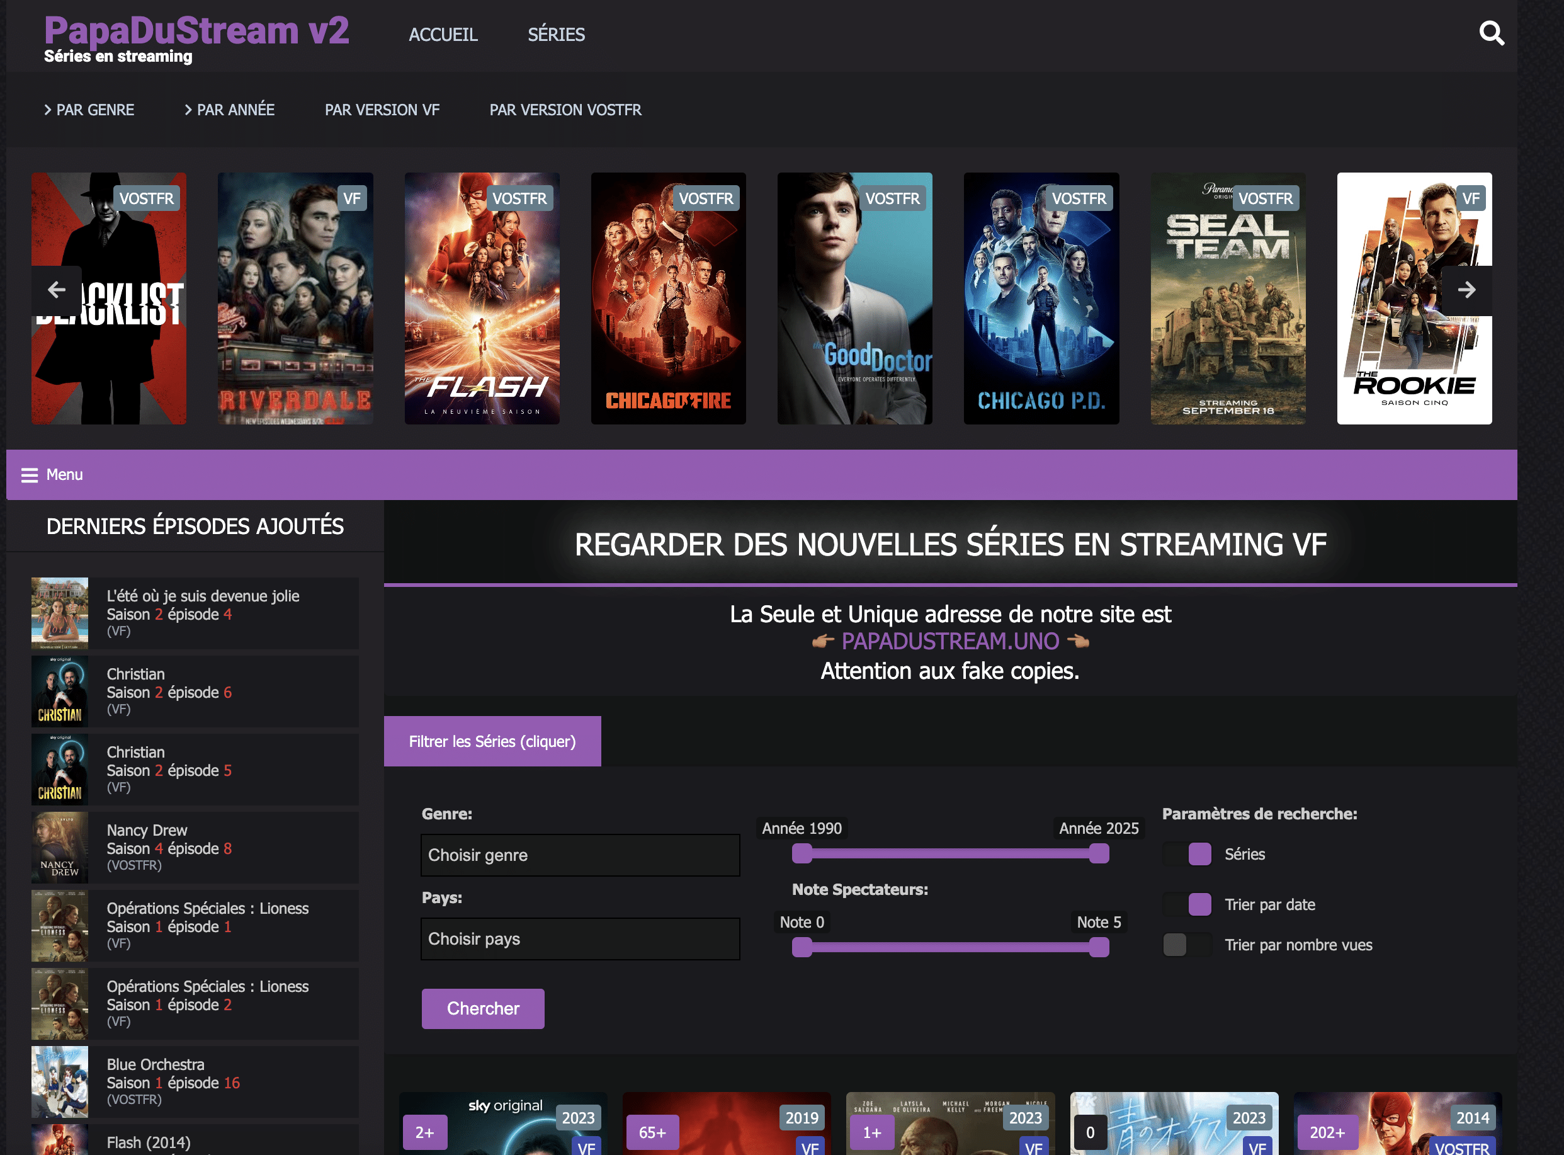Click the Année 1990 slider handle
Screen dimensions: 1564x1155
point(802,854)
